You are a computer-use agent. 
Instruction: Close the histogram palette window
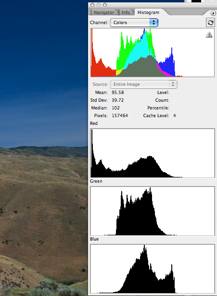(92, 5)
